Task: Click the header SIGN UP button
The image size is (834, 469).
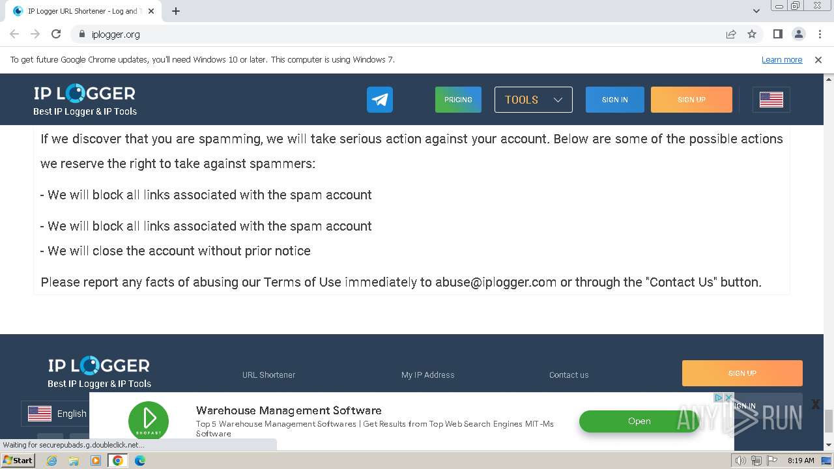Action: pyautogui.click(x=691, y=100)
